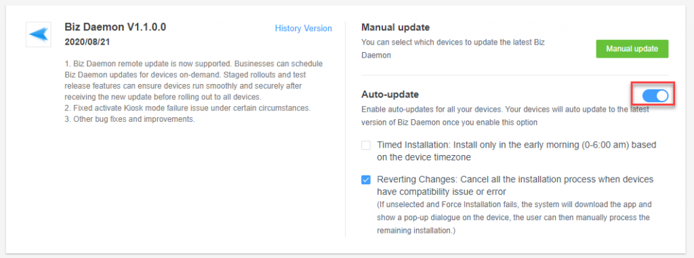Click the Other bug fixes and improvements note

129,119
